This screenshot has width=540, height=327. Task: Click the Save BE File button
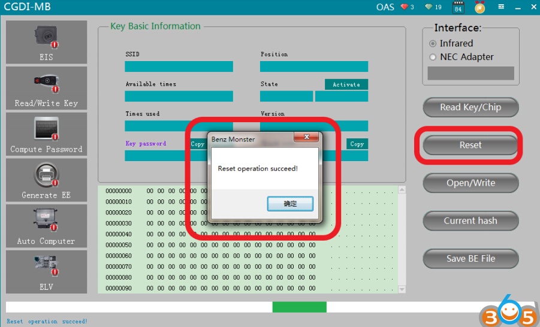click(x=470, y=259)
